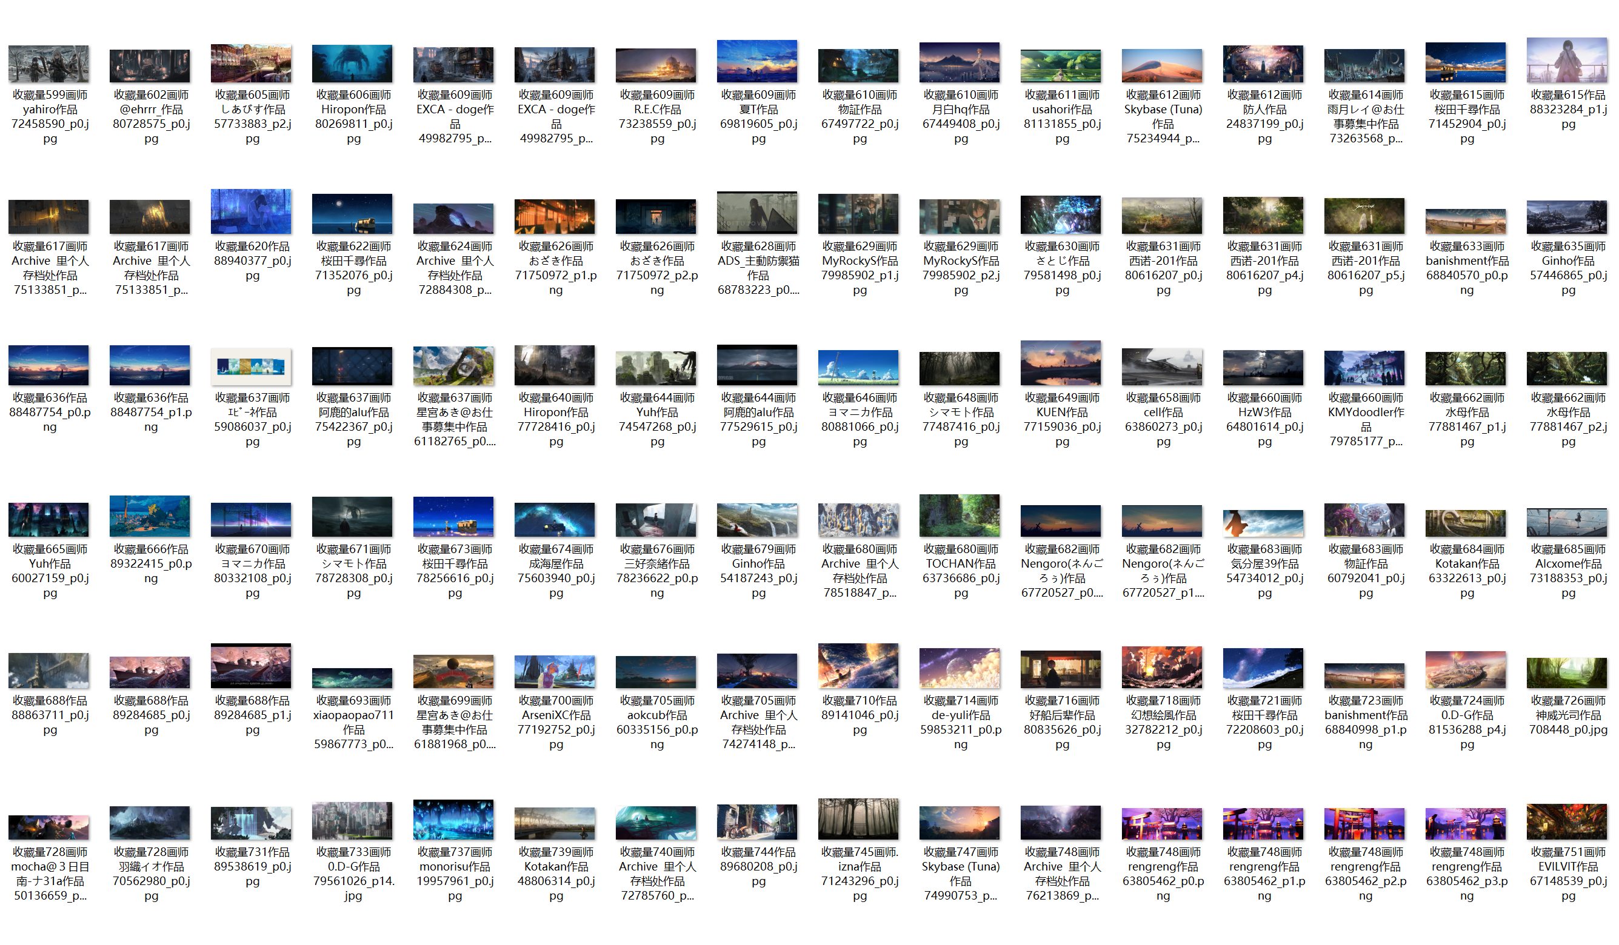
Task: Select 神威光司 708448_p0.jpg green forest image
Action: [1566, 673]
